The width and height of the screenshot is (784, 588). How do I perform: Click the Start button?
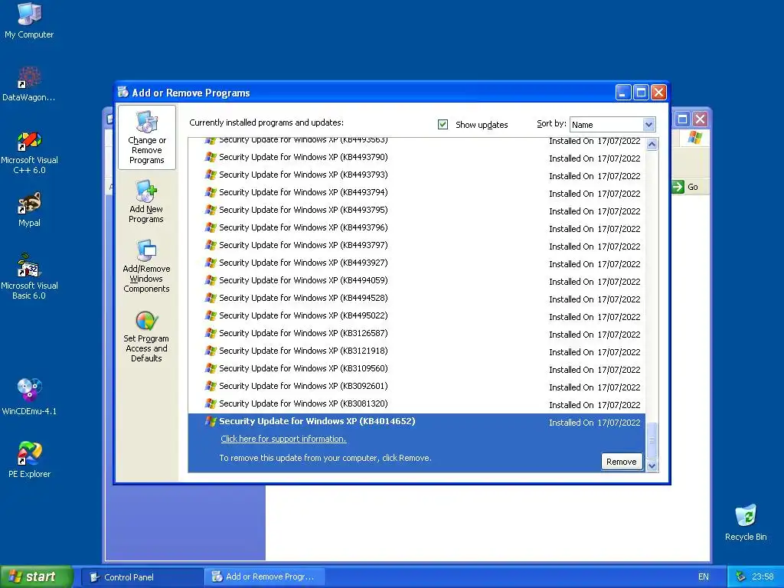click(x=36, y=577)
